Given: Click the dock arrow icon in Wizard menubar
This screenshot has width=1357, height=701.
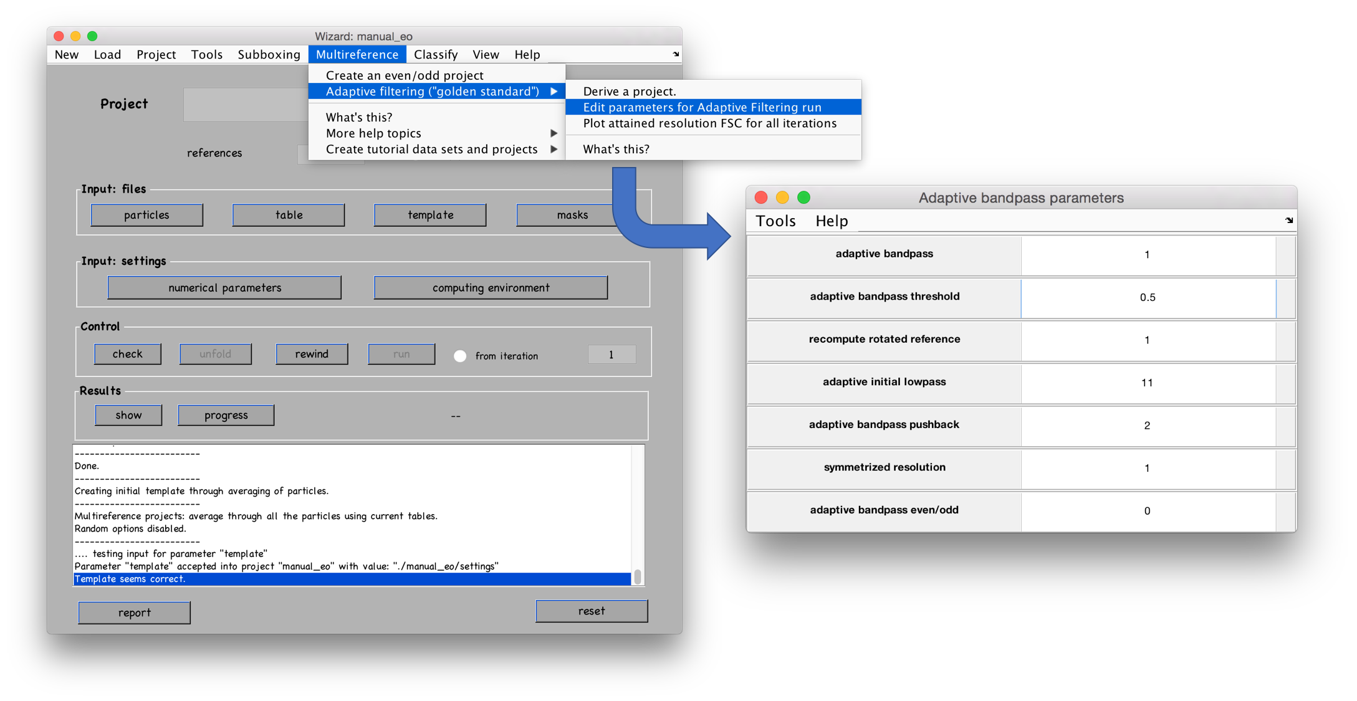Looking at the screenshot, I should [676, 54].
